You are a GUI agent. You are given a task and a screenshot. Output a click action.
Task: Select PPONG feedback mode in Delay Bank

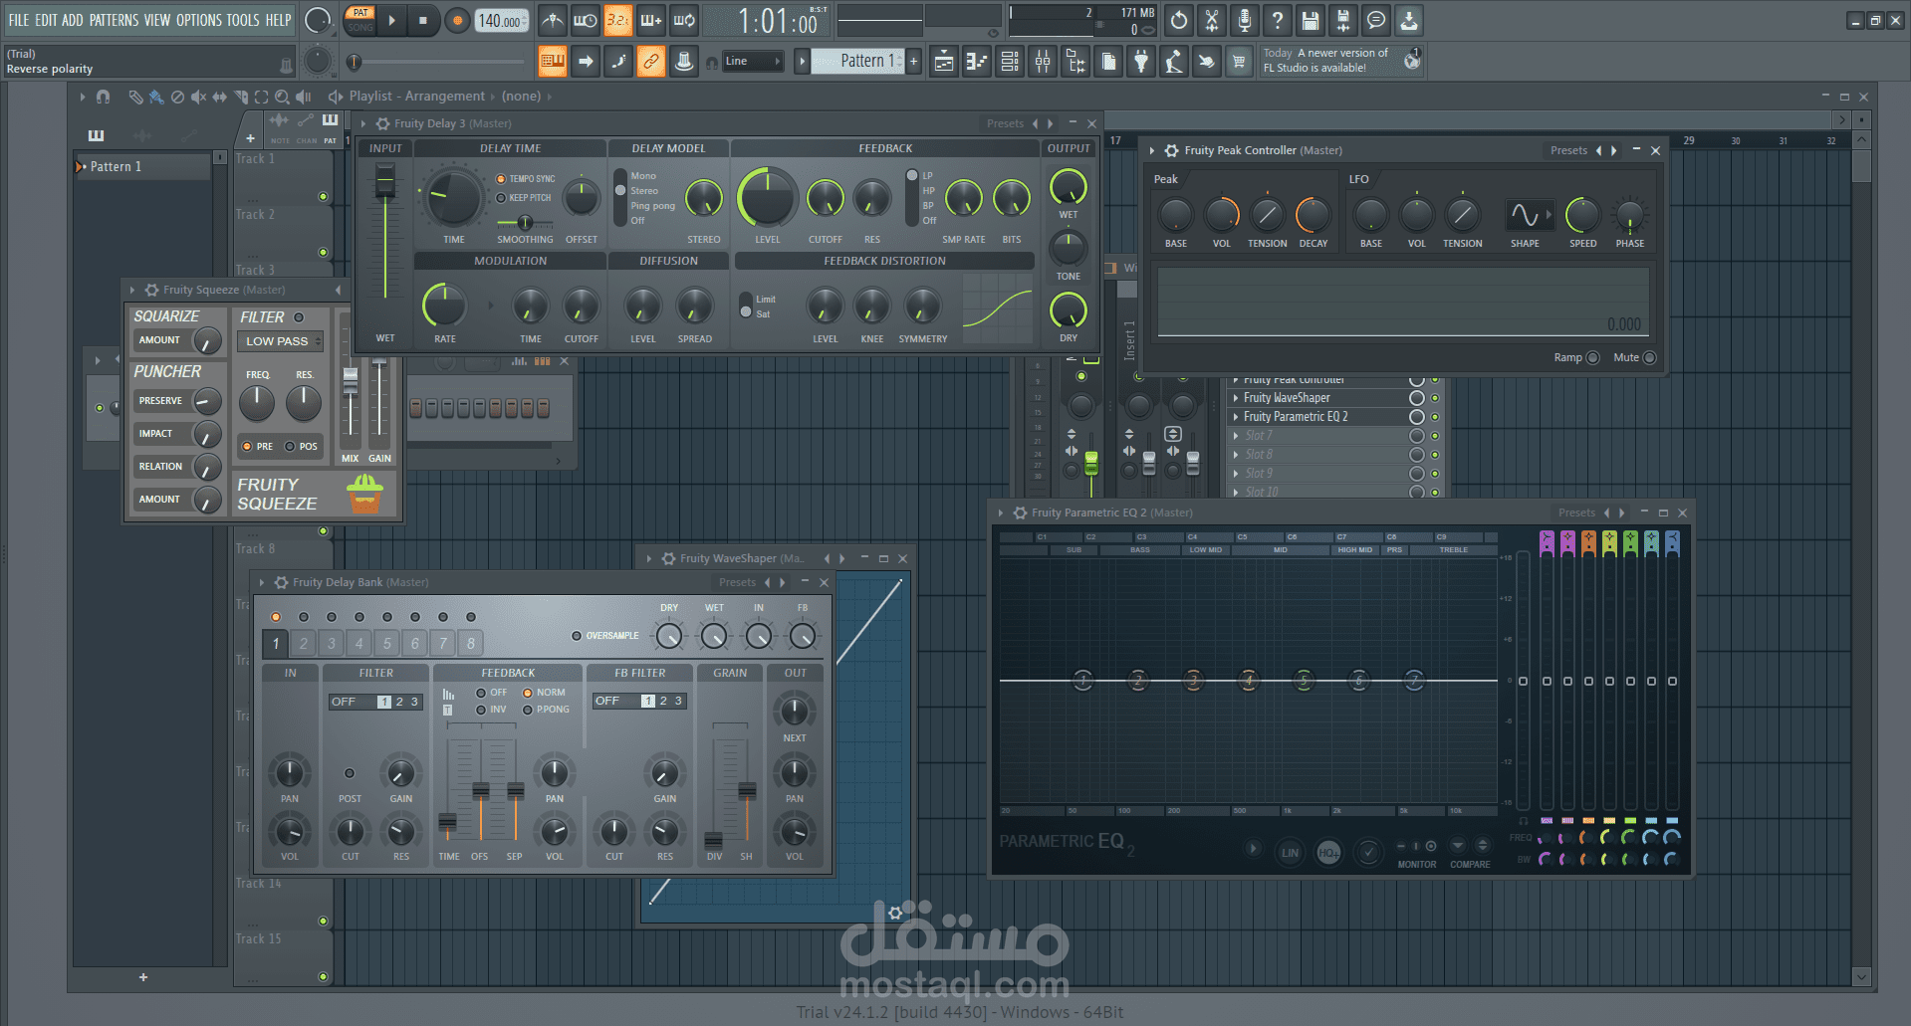pos(528,710)
